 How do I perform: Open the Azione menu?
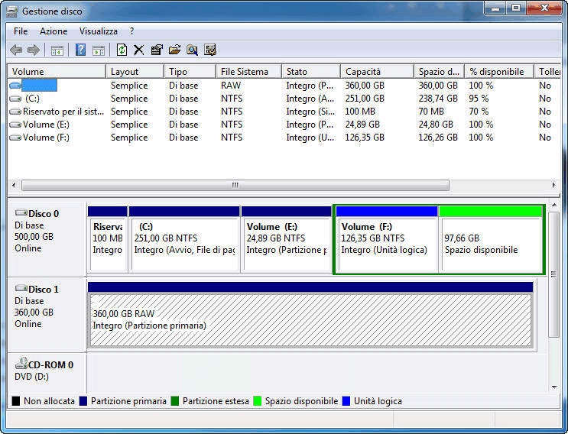(x=54, y=31)
